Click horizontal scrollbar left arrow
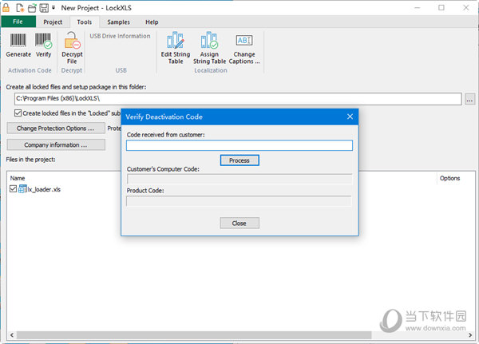Viewport: 479px width, 344px height. coord(12,335)
